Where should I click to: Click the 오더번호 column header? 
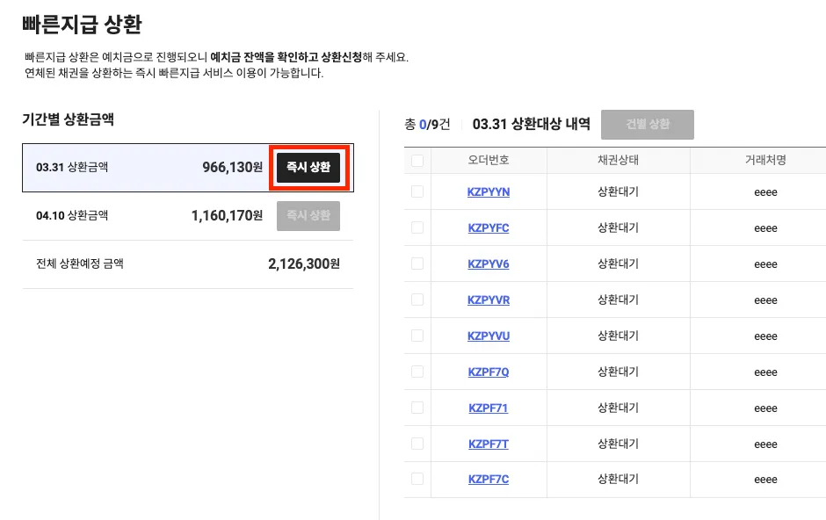point(489,161)
